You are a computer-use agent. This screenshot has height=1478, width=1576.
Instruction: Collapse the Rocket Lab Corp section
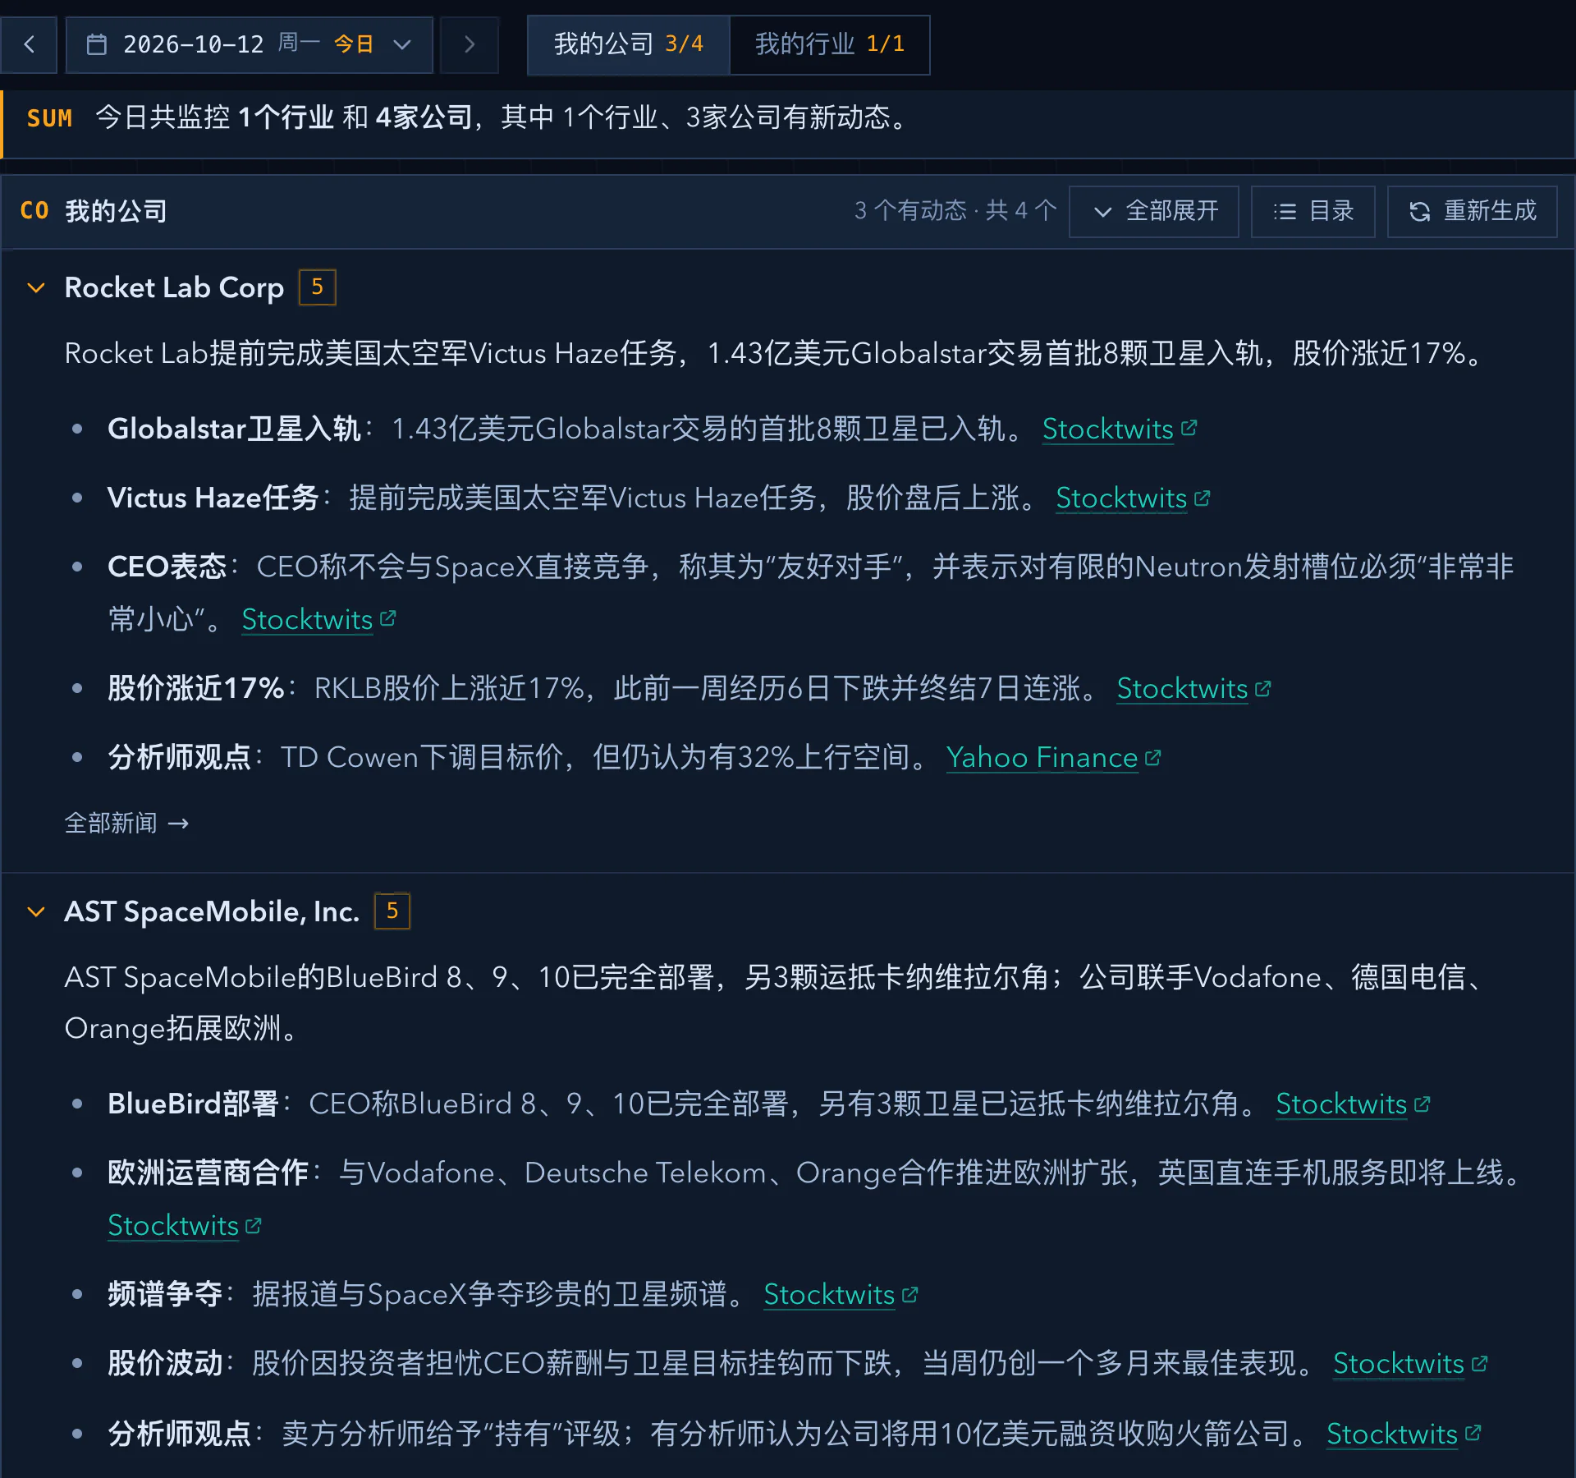pyautogui.click(x=36, y=287)
